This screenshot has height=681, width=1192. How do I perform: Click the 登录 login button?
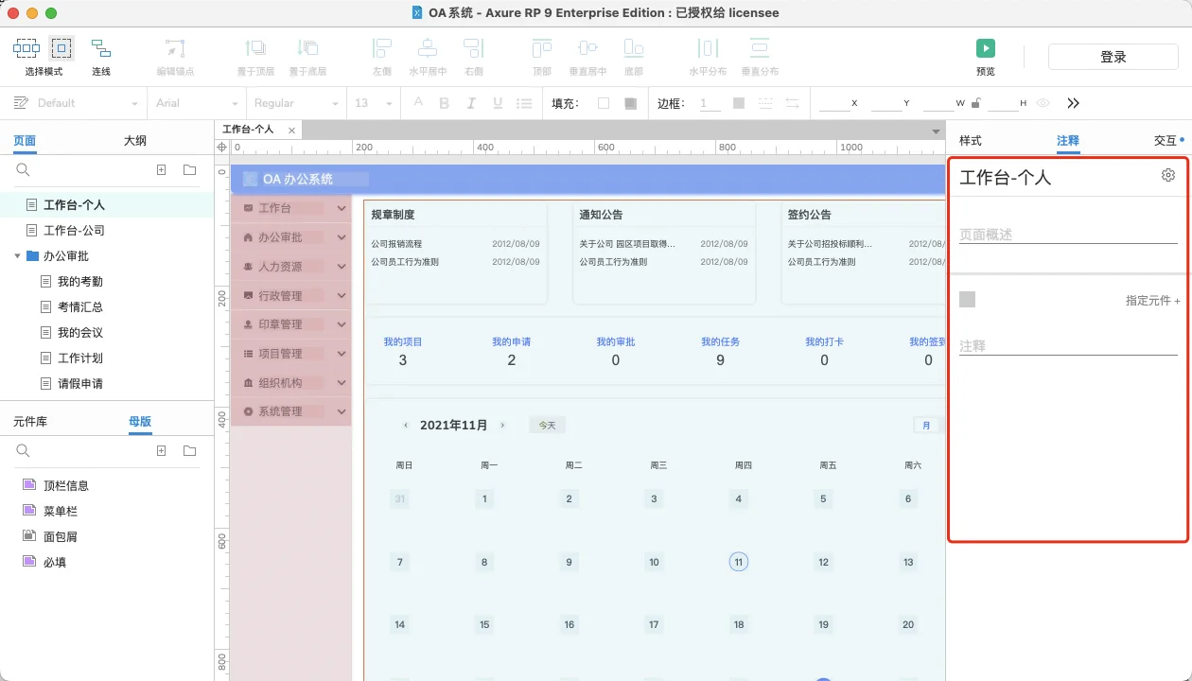[1113, 56]
